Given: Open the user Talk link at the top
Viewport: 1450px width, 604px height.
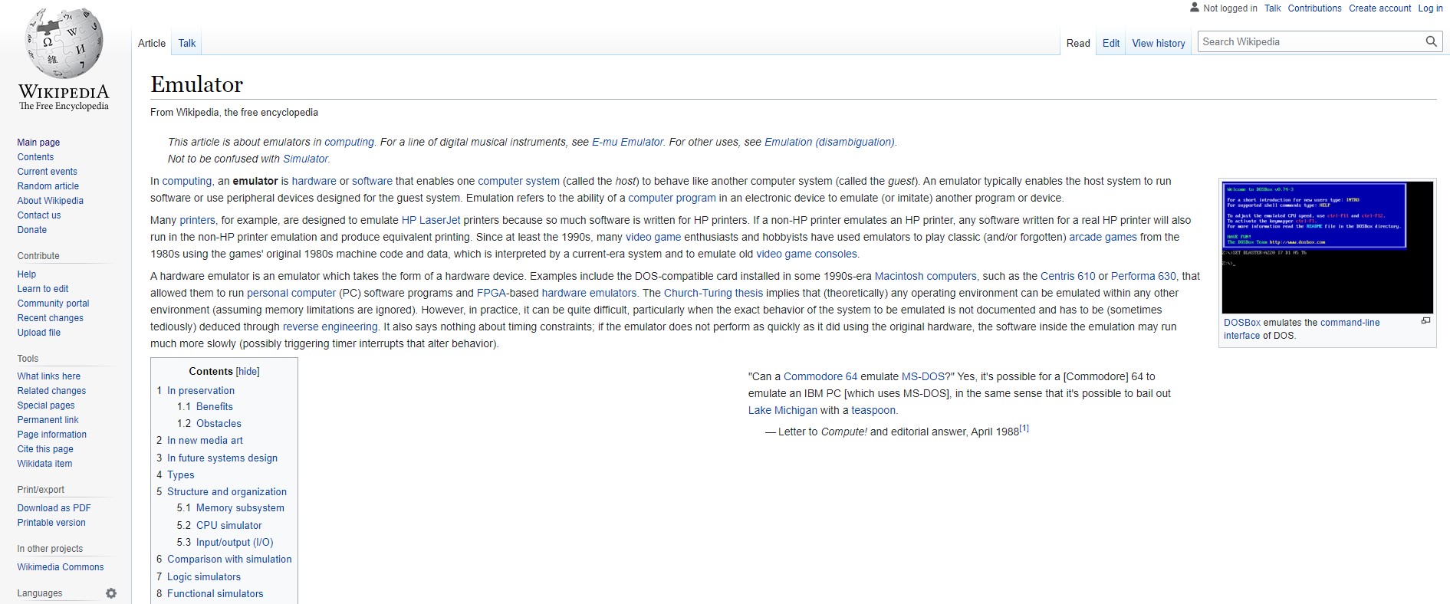Looking at the screenshot, I should tap(1273, 8).
